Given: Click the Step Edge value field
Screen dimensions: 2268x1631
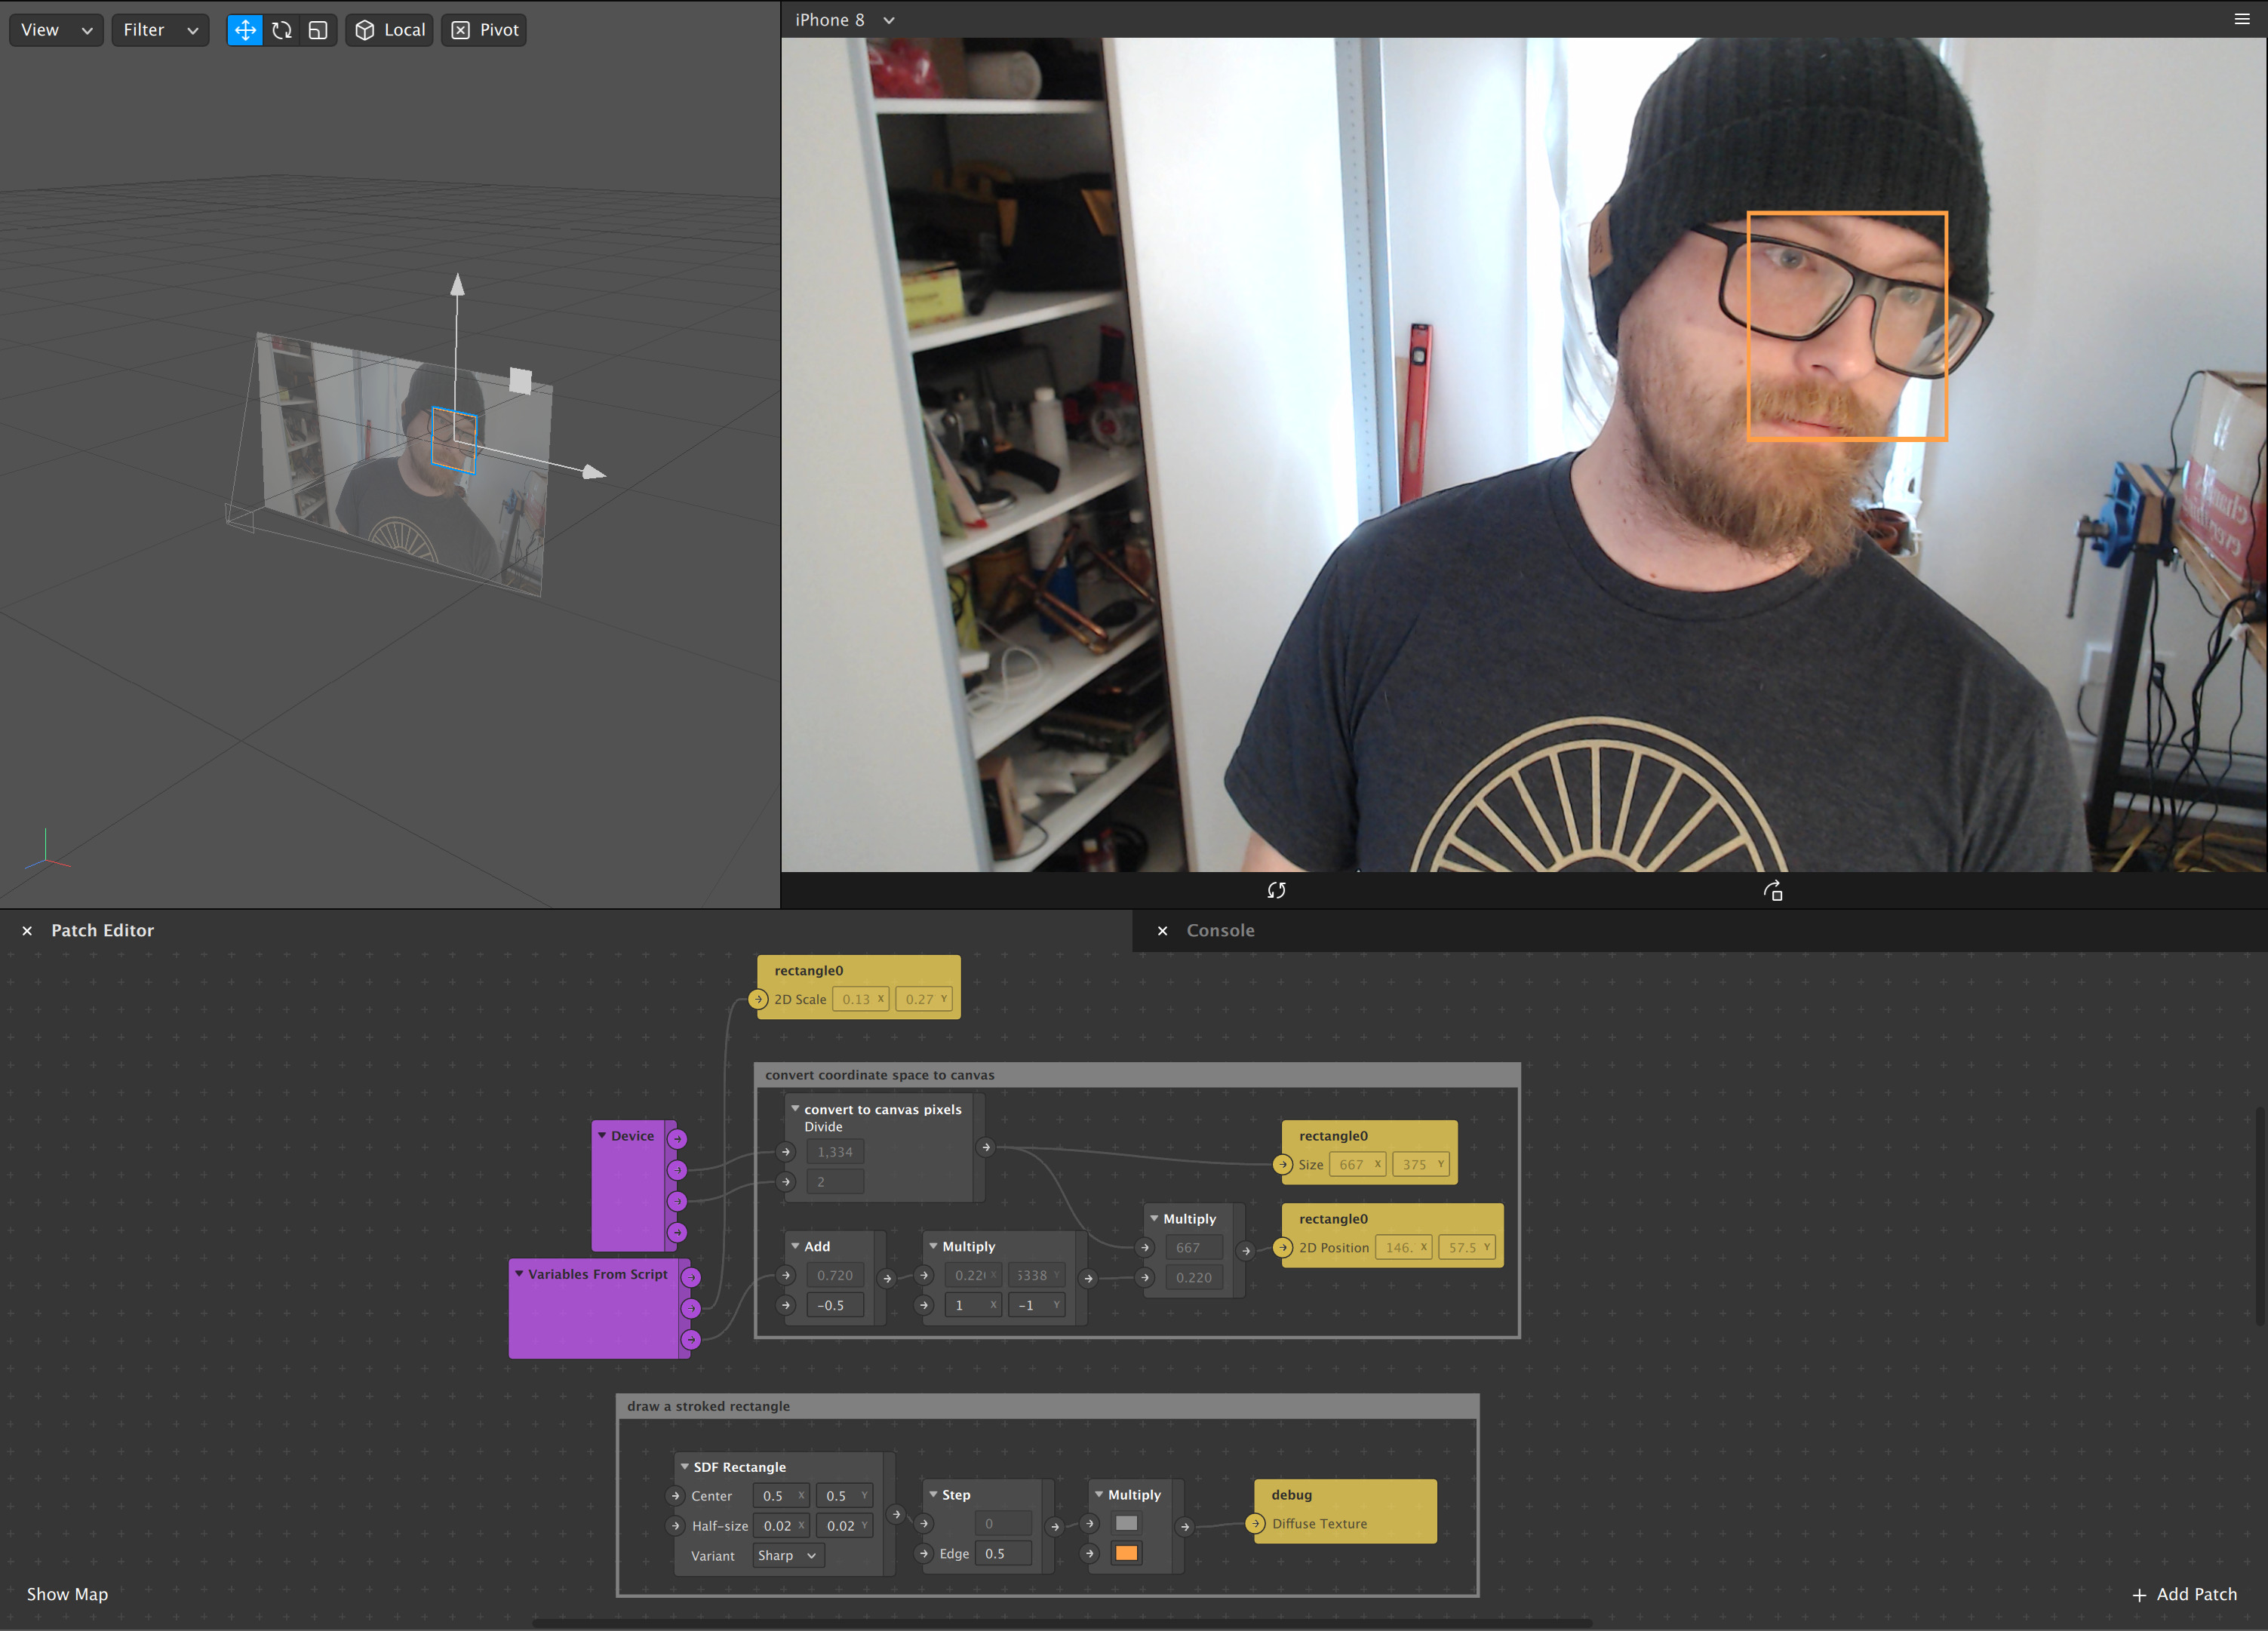Looking at the screenshot, I should coord(1002,1554).
